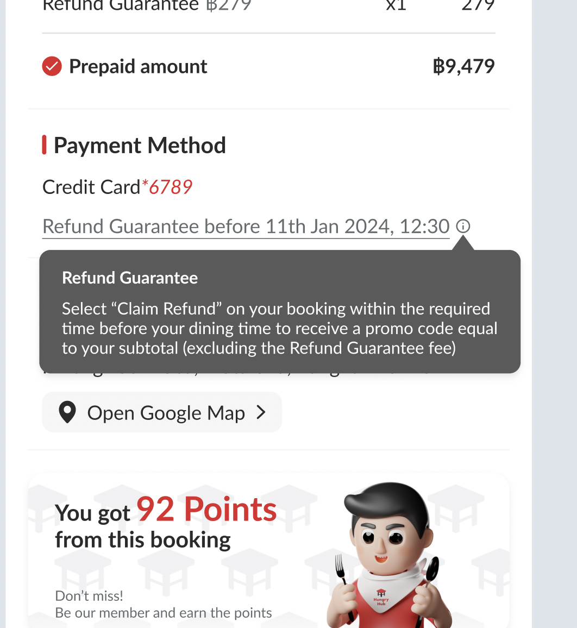Select the credit card number ending 6789

point(171,187)
